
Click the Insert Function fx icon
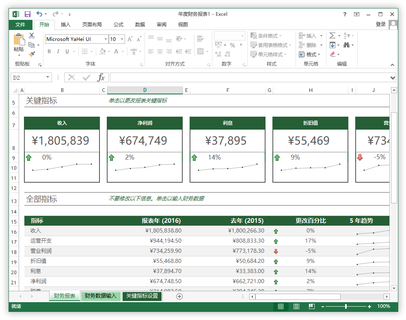click(101, 77)
